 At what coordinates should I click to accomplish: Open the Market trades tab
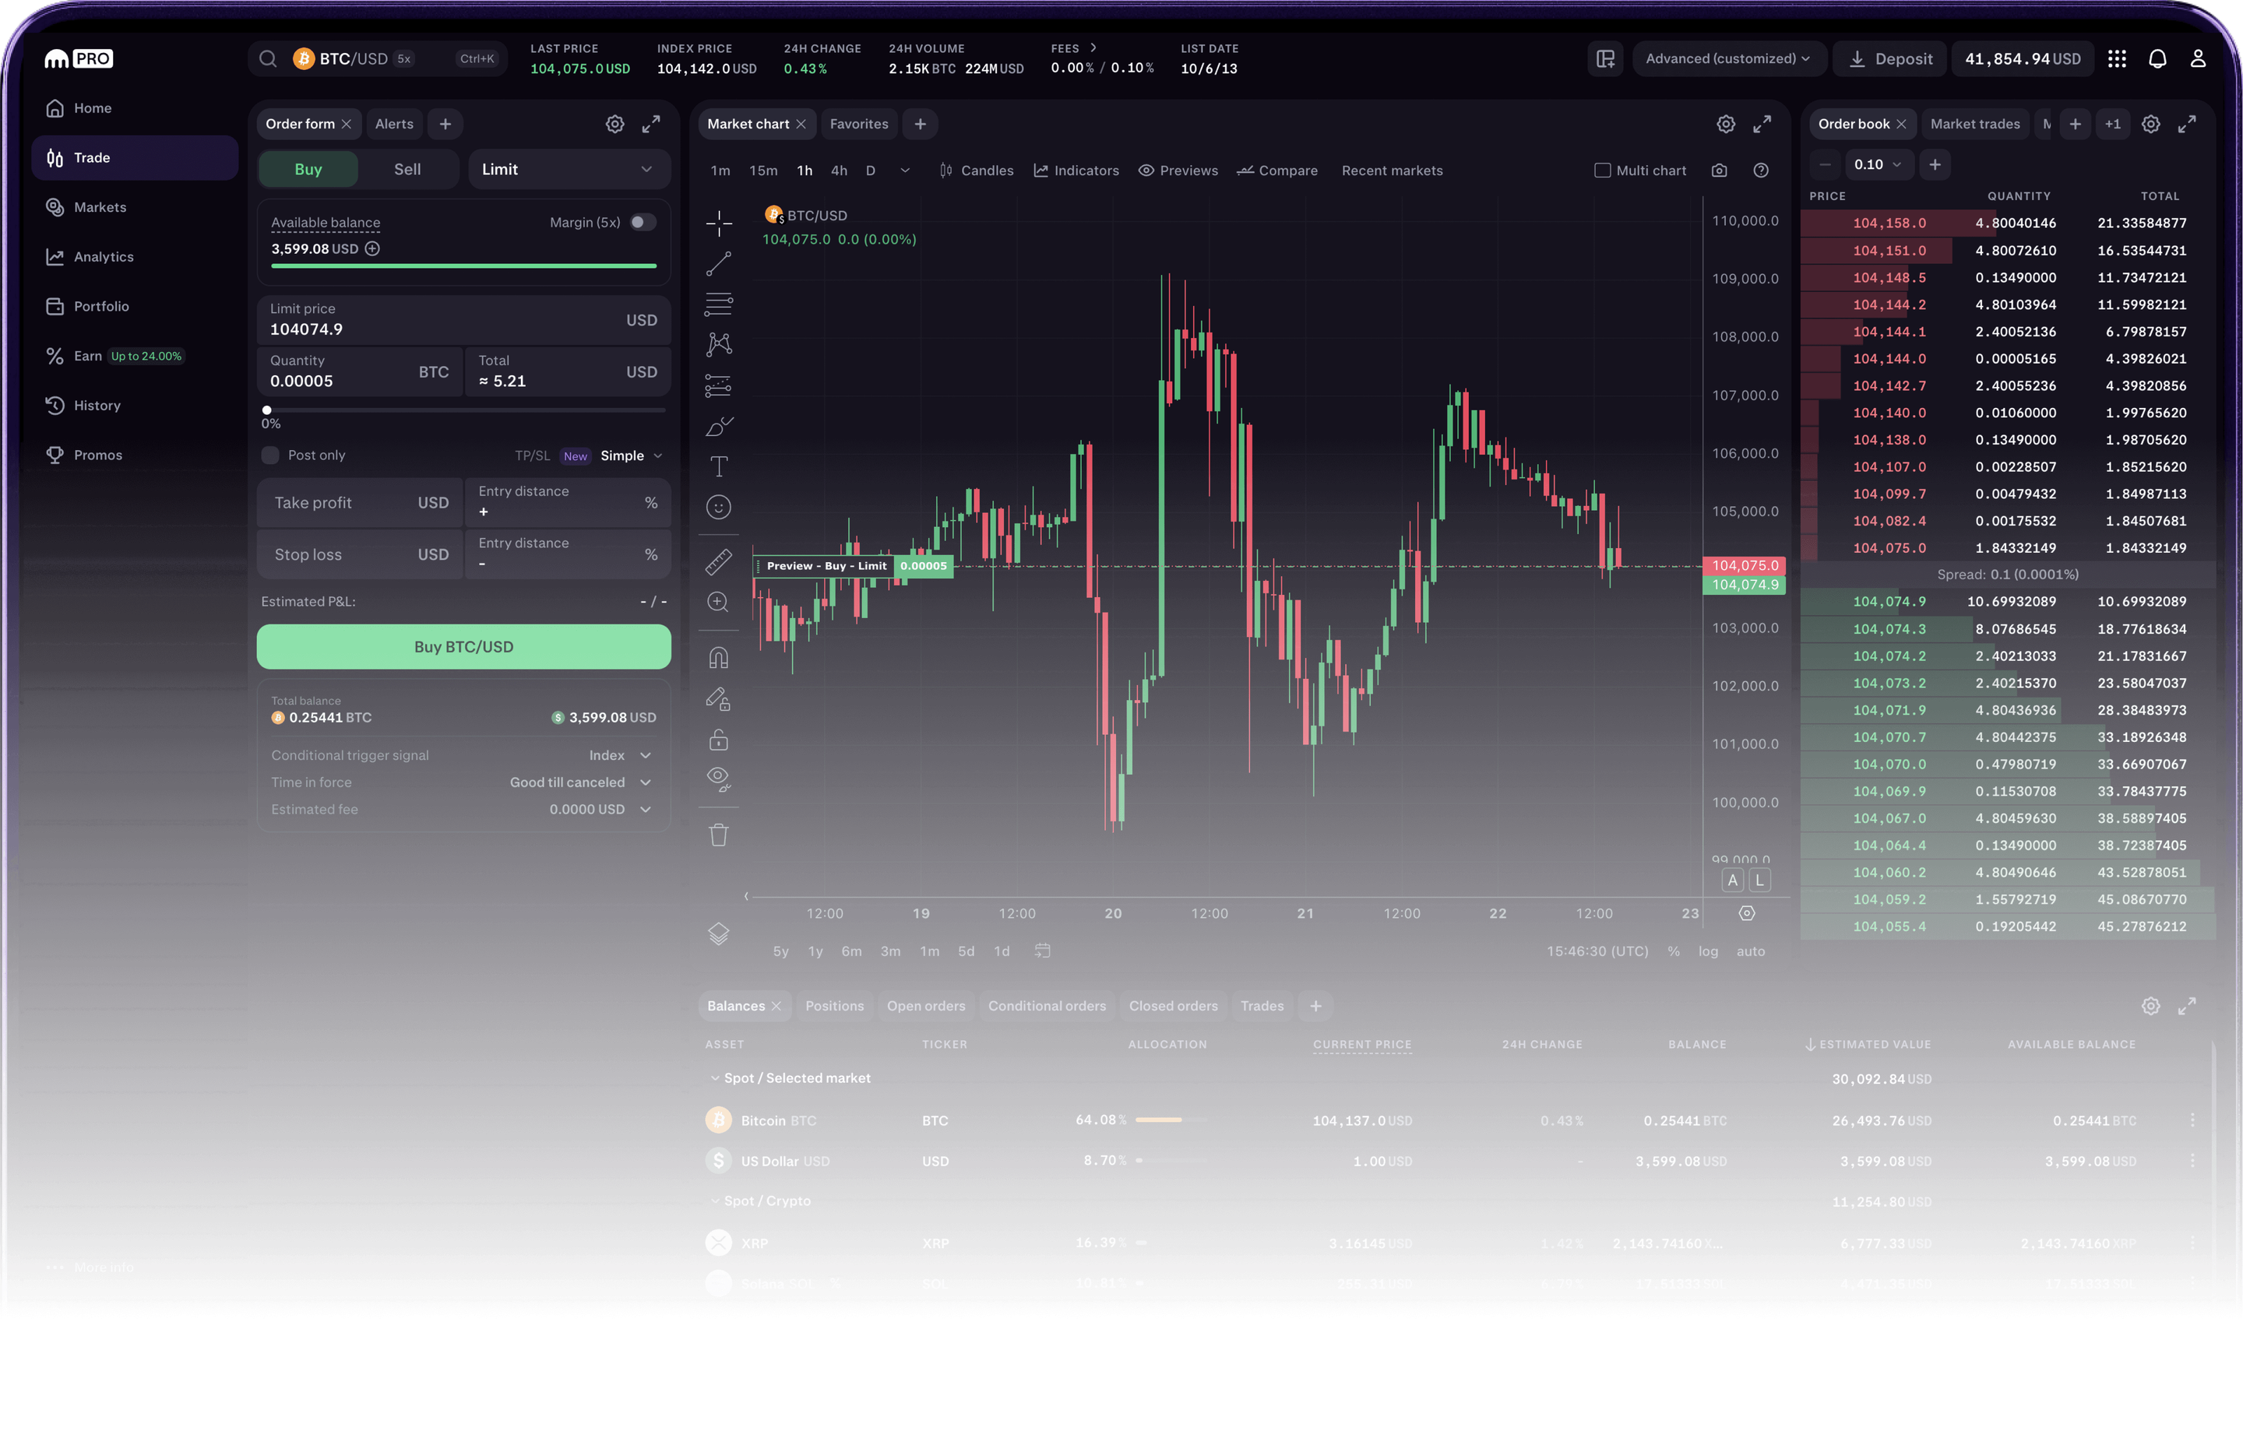(x=1975, y=124)
